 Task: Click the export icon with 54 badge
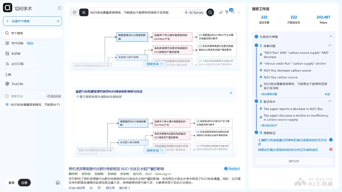tap(233, 12)
